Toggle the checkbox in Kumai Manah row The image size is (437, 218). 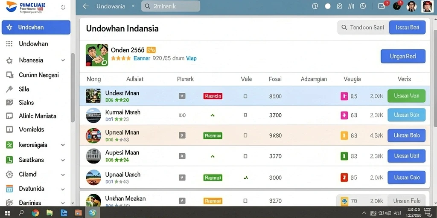[245, 115]
